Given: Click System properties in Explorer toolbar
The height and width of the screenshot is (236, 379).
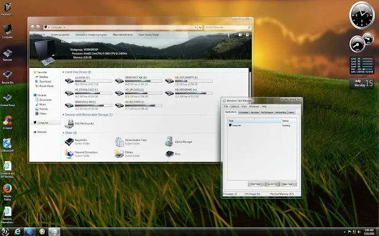Looking at the screenshot, I should pos(60,35).
